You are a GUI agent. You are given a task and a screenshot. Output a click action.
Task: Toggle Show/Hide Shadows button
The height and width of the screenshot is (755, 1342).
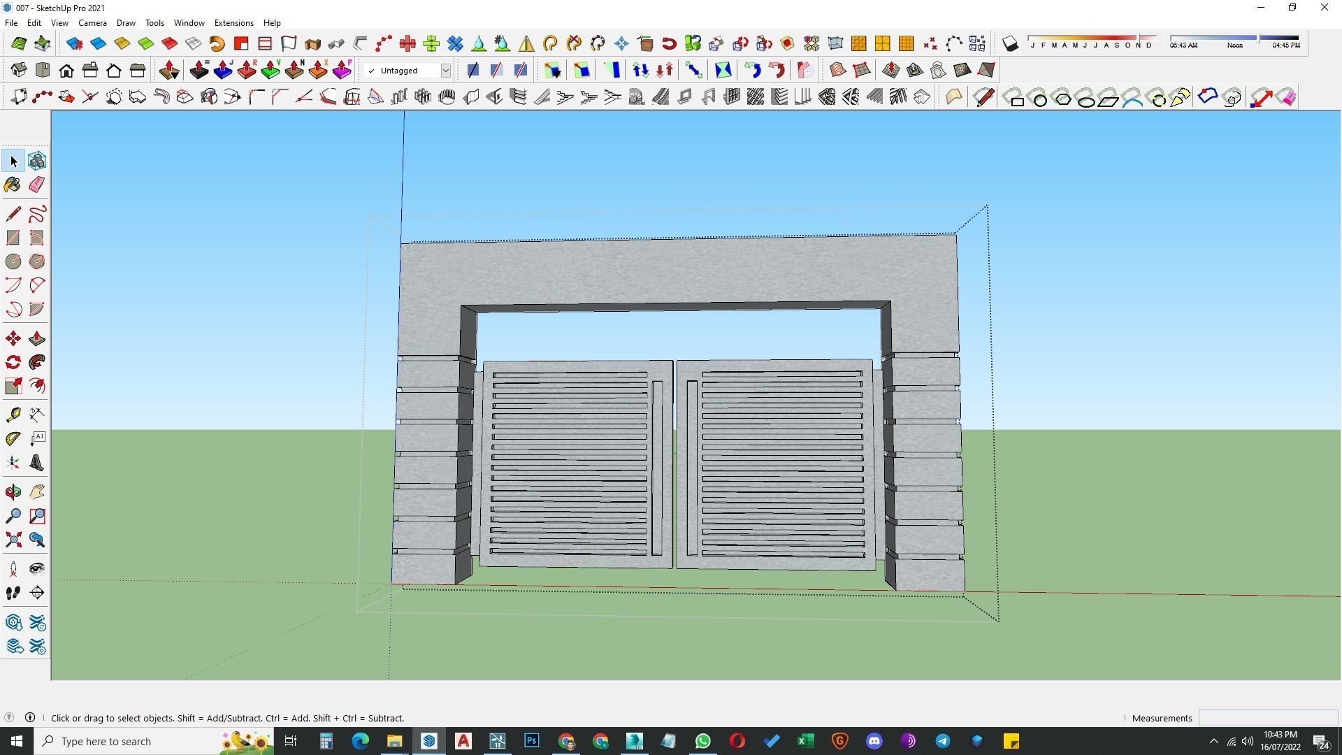tap(1010, 44)
